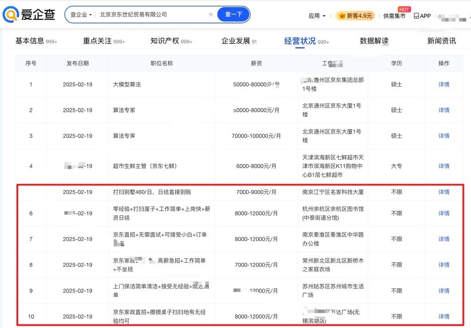The height and width of the screenshot is (328, 471).
Task: Open 详情 for row 10 京东家政直招
Action: click(x=444, y=316)
